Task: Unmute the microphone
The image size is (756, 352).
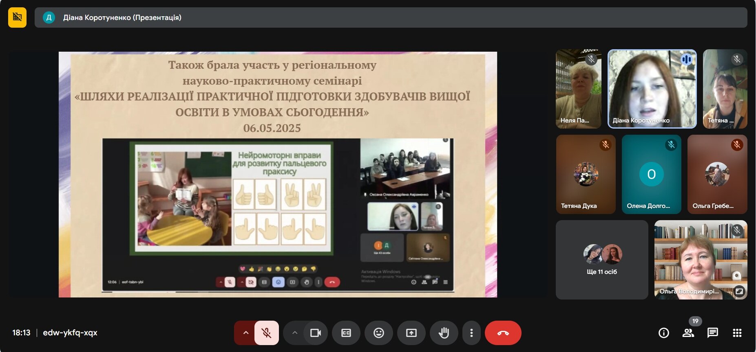Action: [267, 333]
